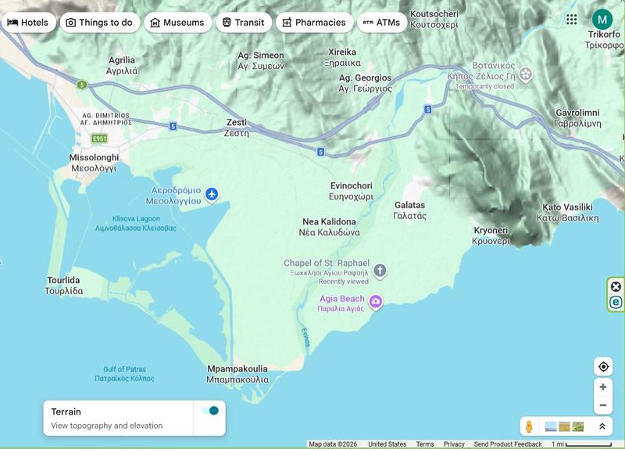Toggle the 1 mi scale bar units
This screenshot has width=625, height=449.
[581, 444]
